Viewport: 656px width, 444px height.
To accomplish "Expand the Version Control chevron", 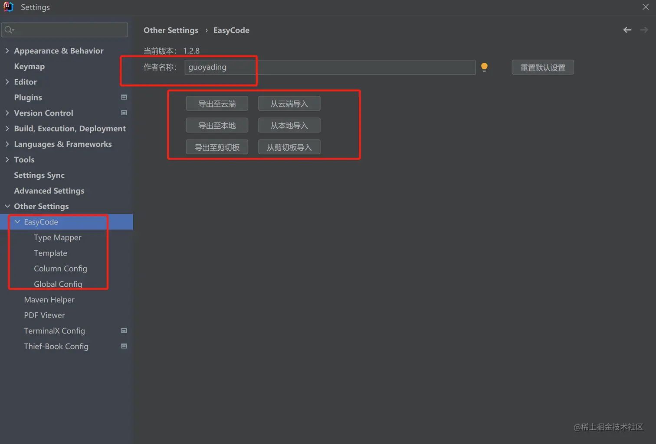I will point(7,113).
